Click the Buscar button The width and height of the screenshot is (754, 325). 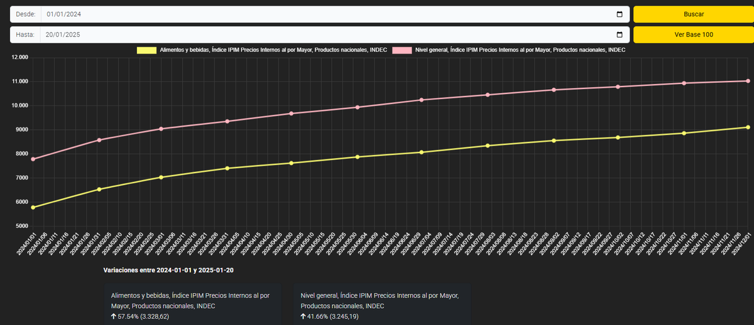pyautogui.click(x=694, y=14)
